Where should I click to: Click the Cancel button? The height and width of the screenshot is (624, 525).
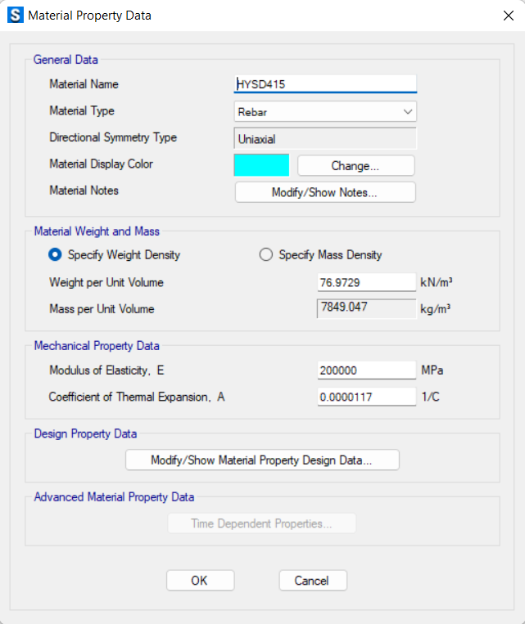pos(313,580)
